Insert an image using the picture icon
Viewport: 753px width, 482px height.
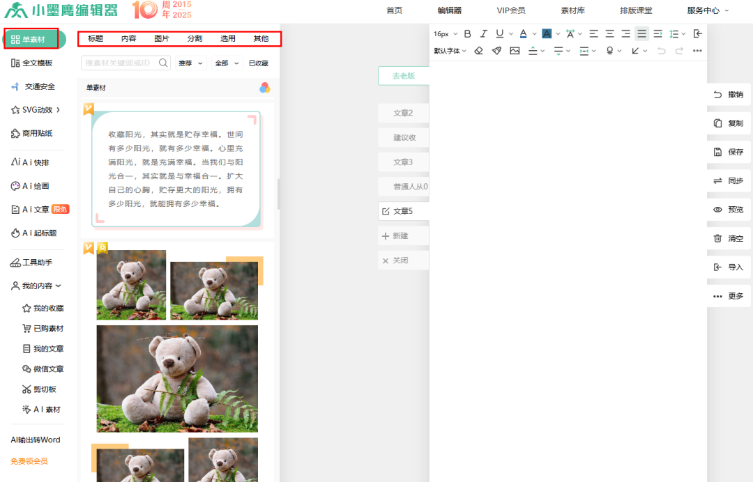(x=515, y=51)
